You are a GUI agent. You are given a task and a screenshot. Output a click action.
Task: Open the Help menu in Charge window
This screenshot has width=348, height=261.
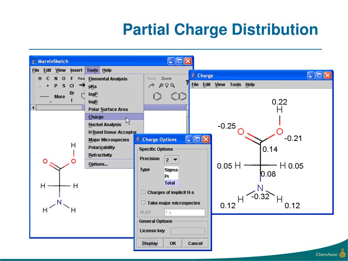[250, 85]
